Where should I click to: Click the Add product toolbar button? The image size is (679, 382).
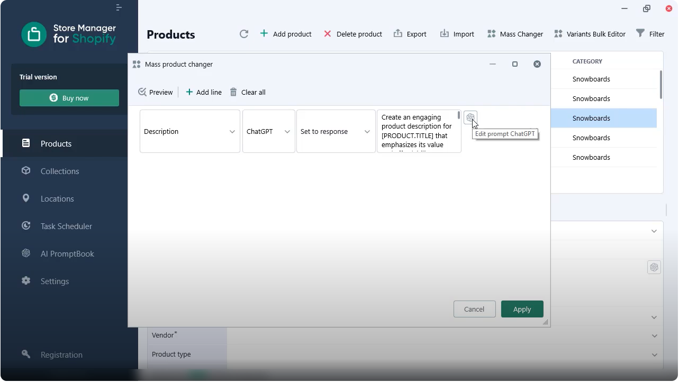pos(286,34)
